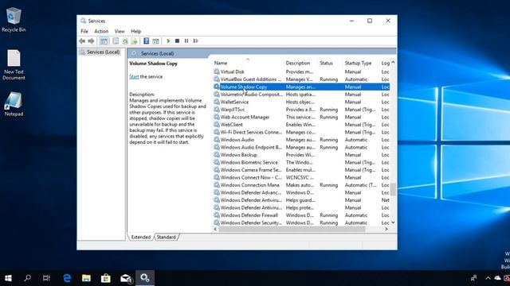Click the Refresh toolbar icon

125,41
